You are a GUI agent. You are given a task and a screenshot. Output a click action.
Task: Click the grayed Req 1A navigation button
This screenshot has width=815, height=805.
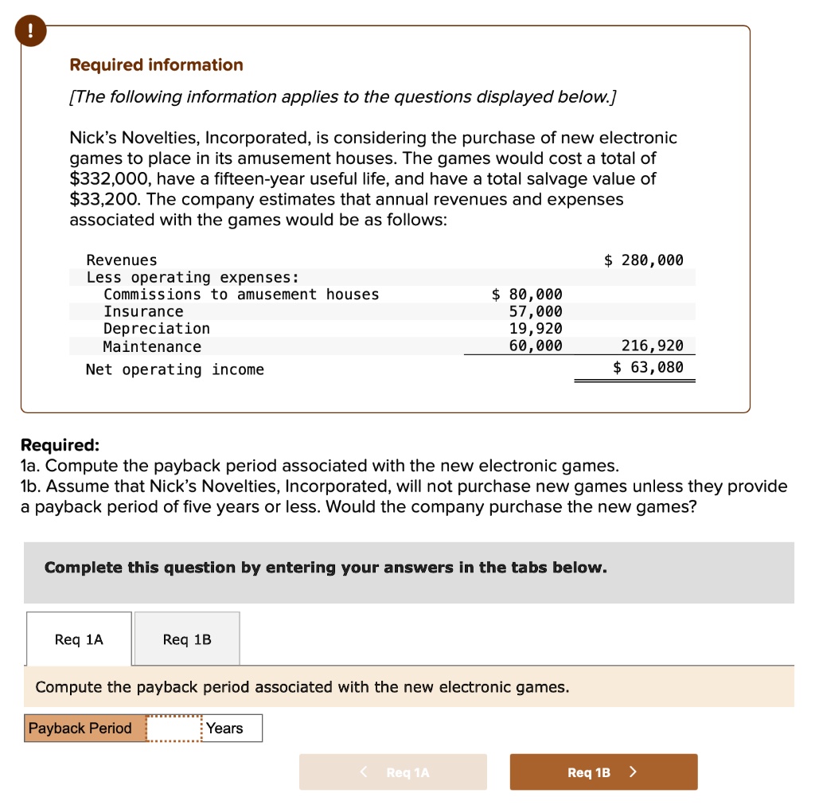[x=392, y=772]
